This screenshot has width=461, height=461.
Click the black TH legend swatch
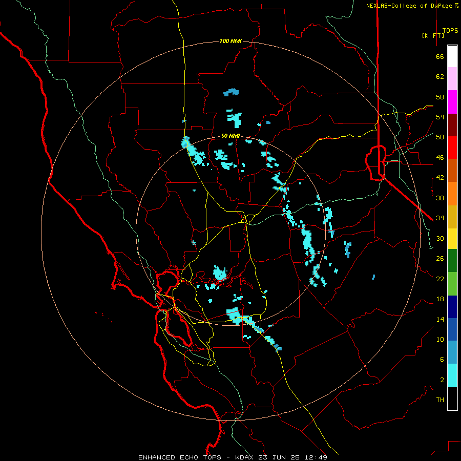(x=452, y=399)
